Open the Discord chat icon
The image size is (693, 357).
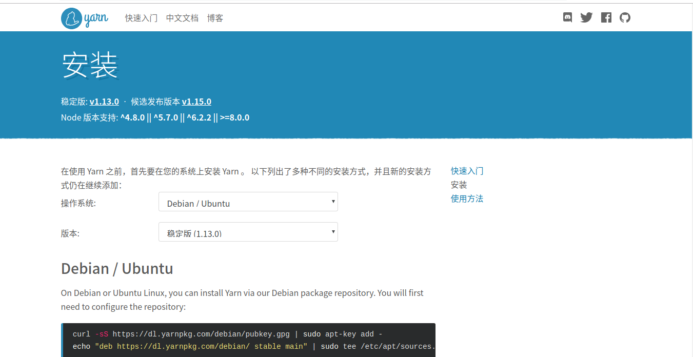567,17
